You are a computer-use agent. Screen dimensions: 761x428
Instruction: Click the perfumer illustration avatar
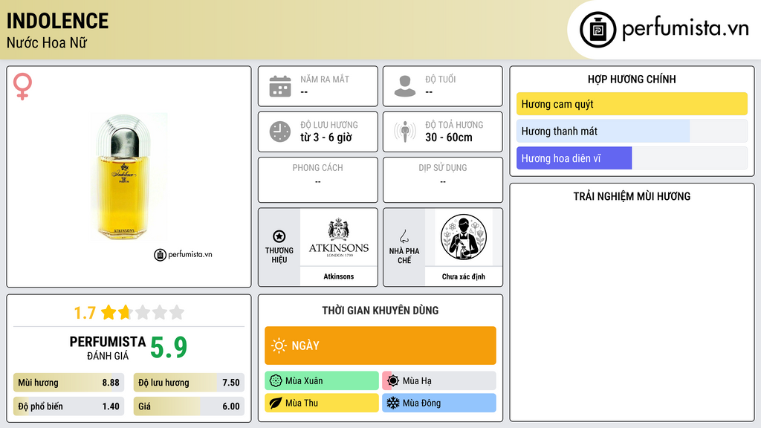464,237
